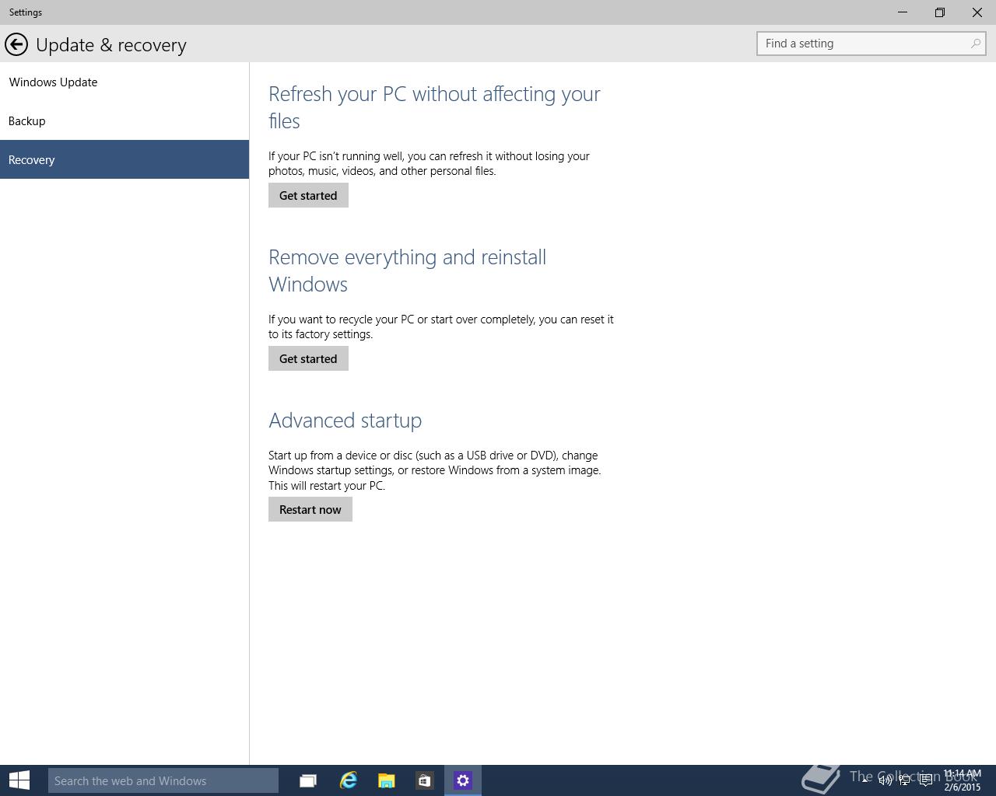Click the Advanced startup heading
This screenshot has height=796, width=996.
click(x=345, y=421)
